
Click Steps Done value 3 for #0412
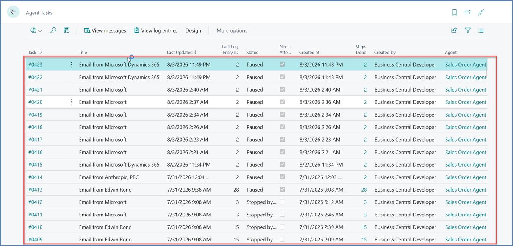(x=365, y=202)
